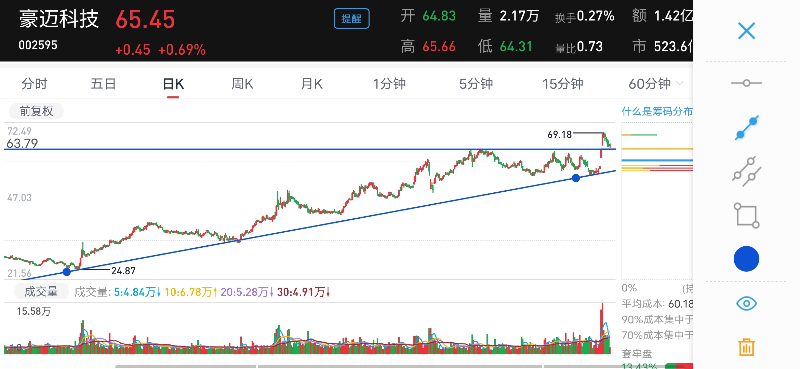
Task: Select the 月K chart tab
Action: pyautogui.click(x=311, y=84)
